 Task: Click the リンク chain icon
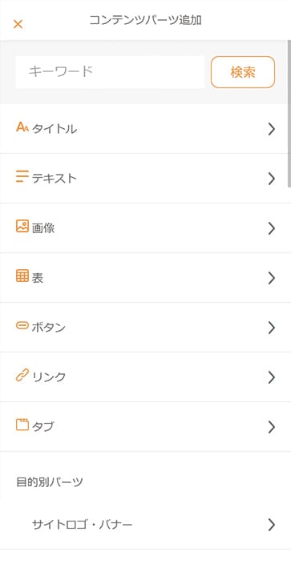pyautogui.click(x=22, y=375)
